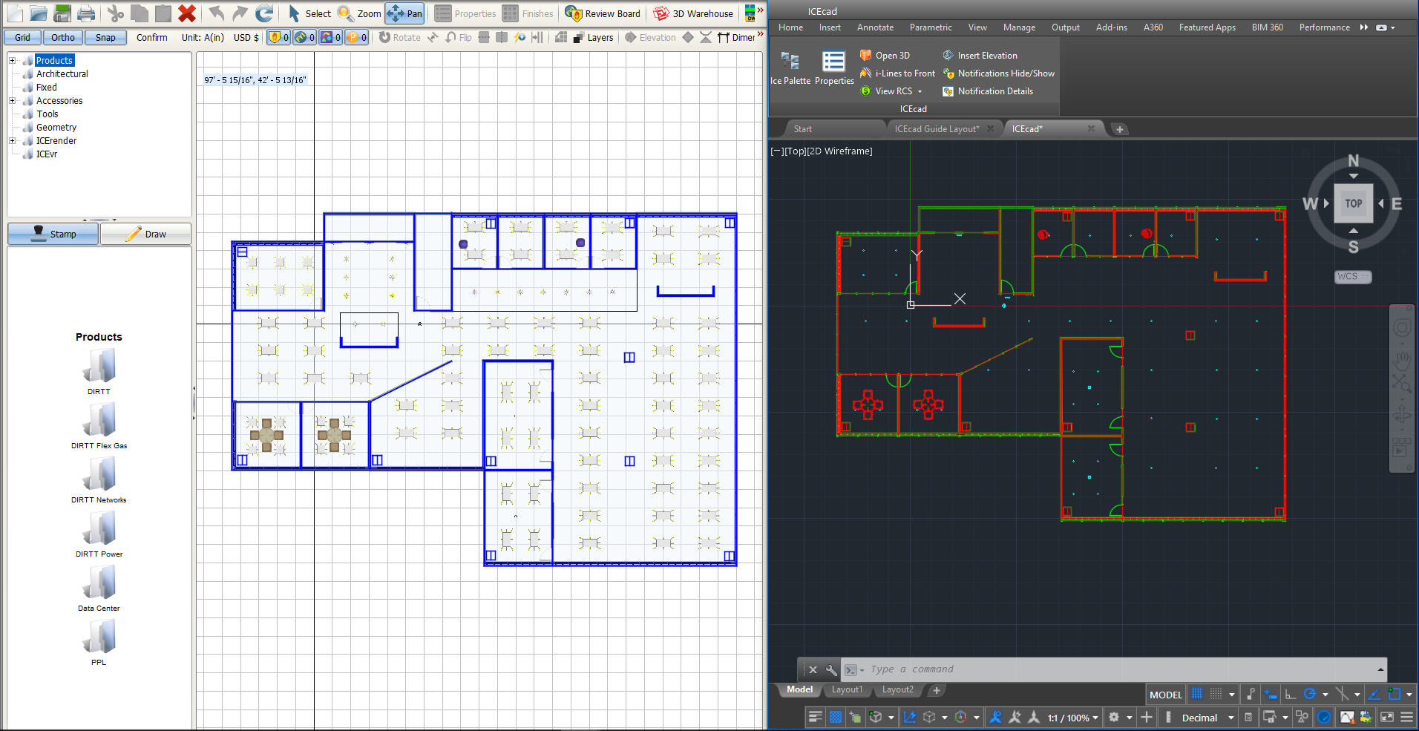
Task: Click the Quick Properties icon in status bar
Action: (x=1248, y=717)
